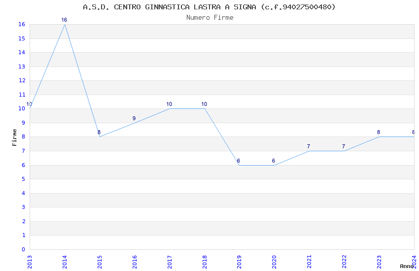Click the y-axis tick value 11
Viewport: 419px width, 271px height.
(22, 95)
